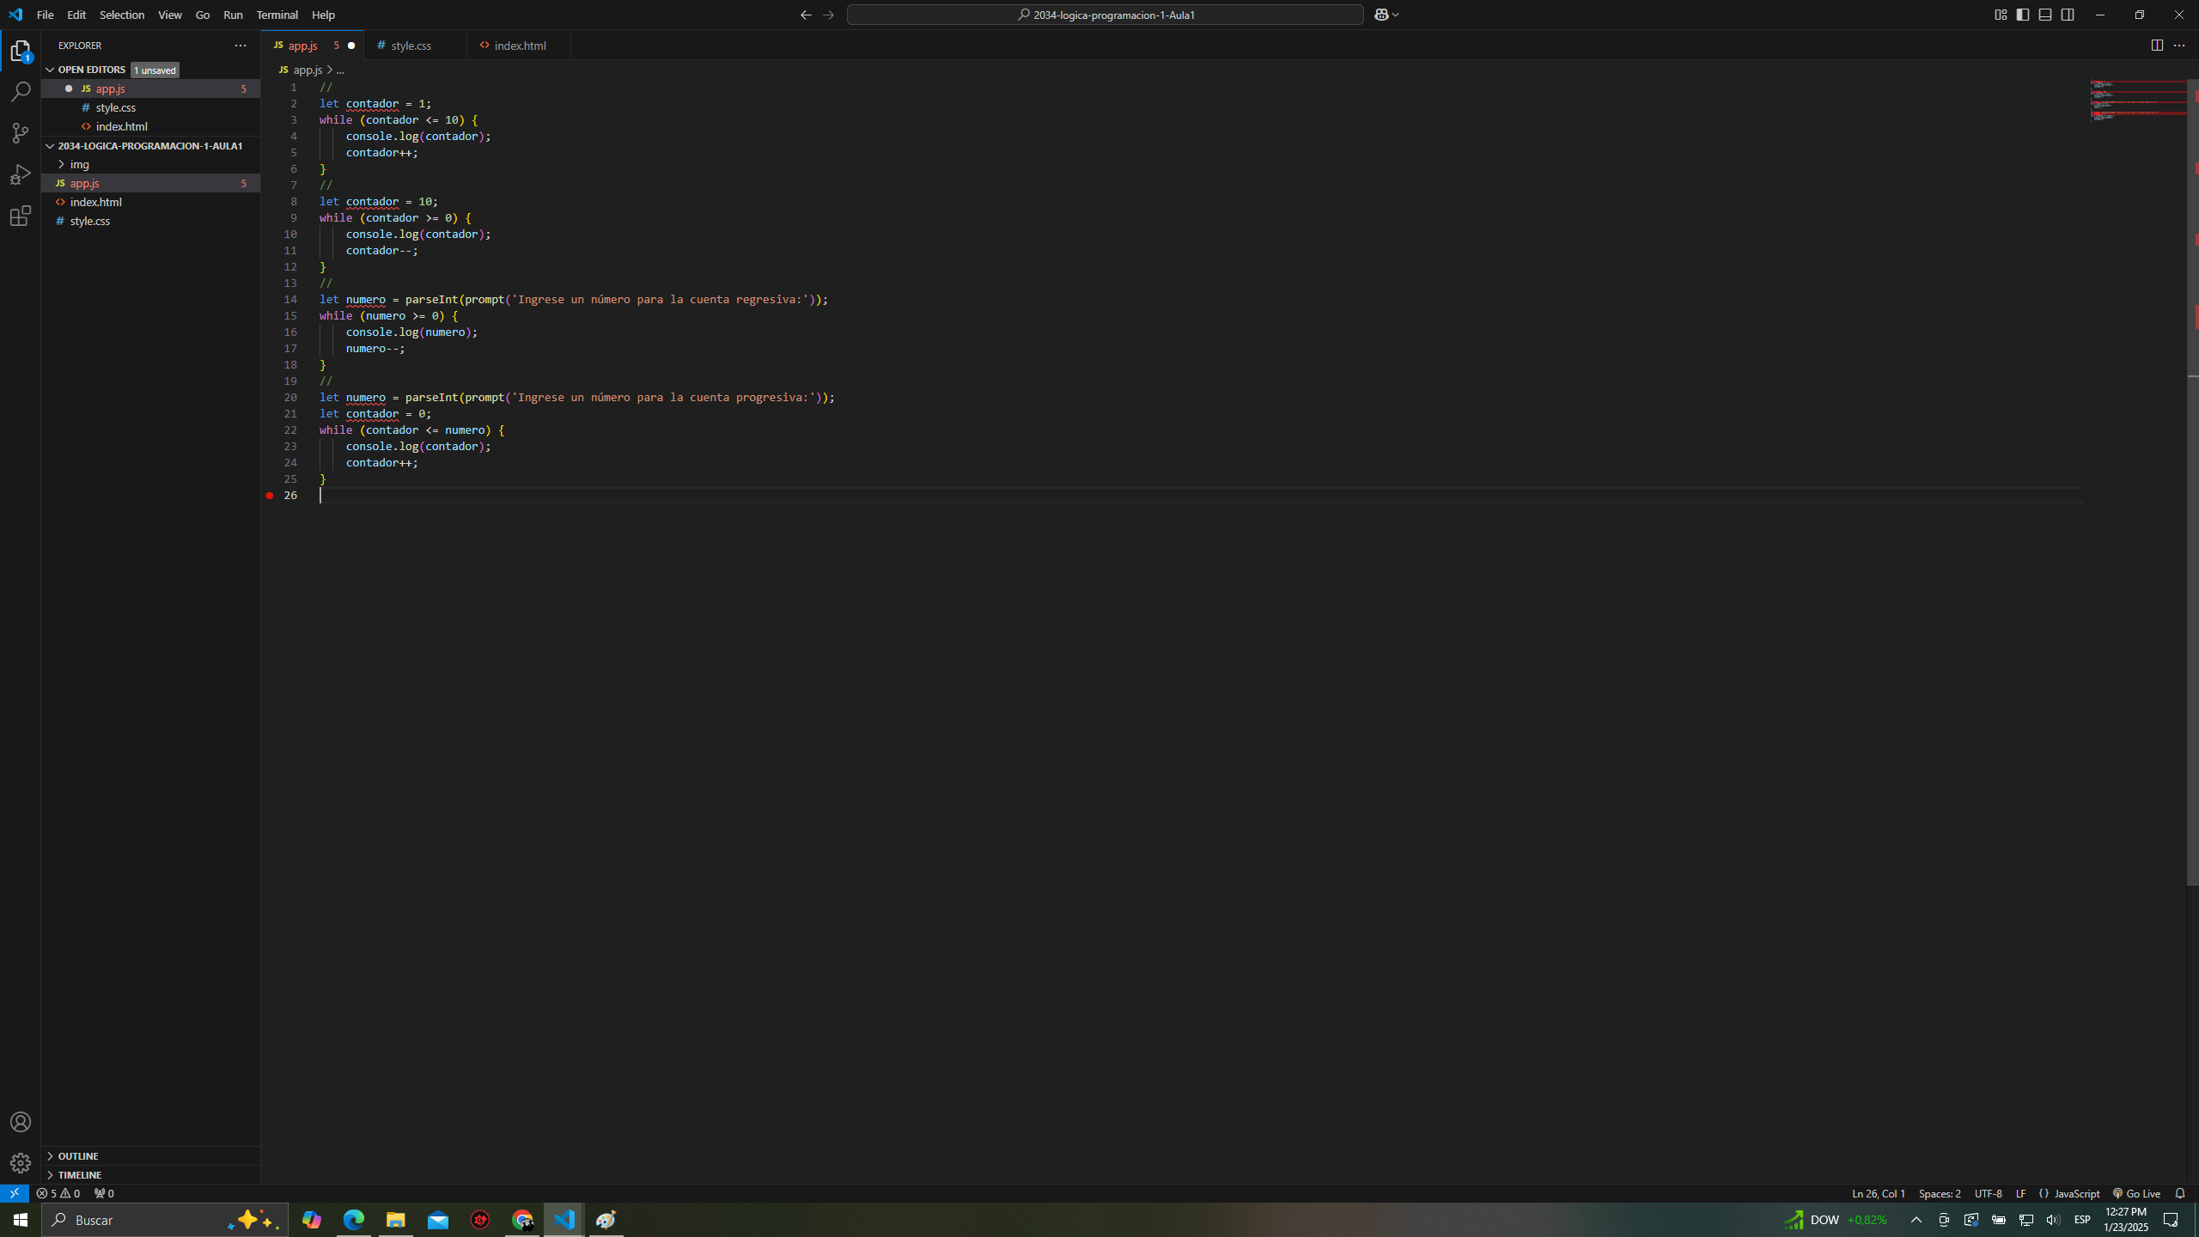
Task: Open File Explorer from the taskbar
Action: click(395, 1220)
